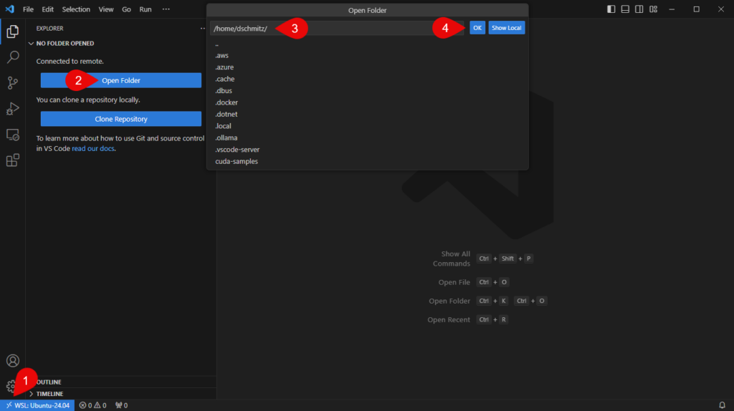
Task: Click the VS Code logo icon
Action: (x=10, y=9)
